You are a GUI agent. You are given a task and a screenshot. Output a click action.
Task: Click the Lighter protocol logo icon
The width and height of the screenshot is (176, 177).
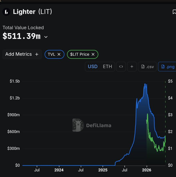[x=6, y=12]
